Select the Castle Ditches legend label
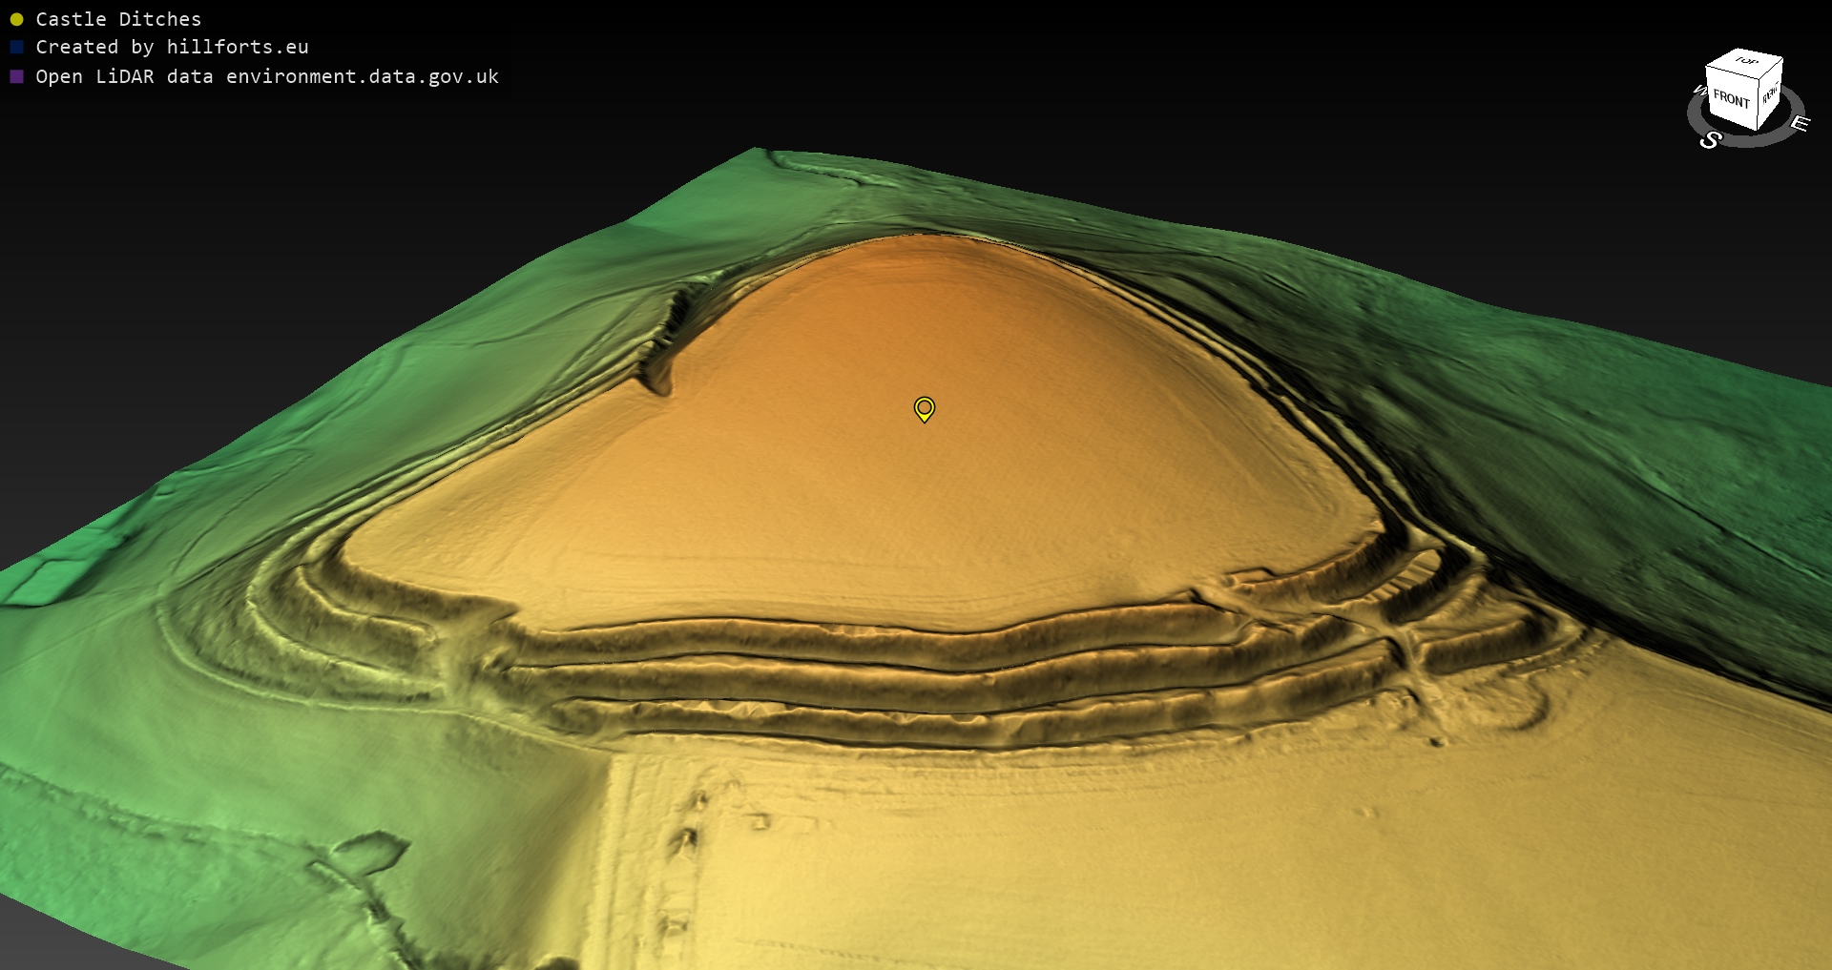This screenshot has height=970, width=1832. point(118,19)
